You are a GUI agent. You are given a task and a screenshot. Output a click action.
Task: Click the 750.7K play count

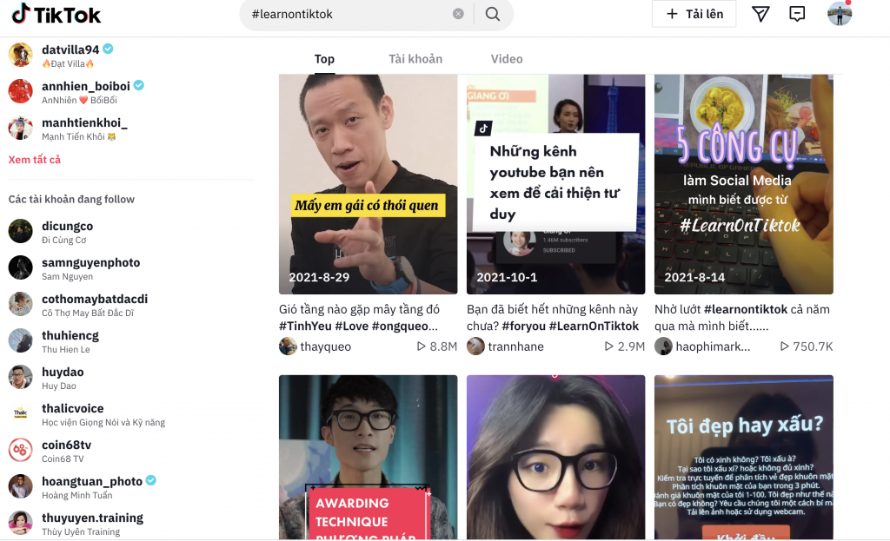[x=807, y=346]
